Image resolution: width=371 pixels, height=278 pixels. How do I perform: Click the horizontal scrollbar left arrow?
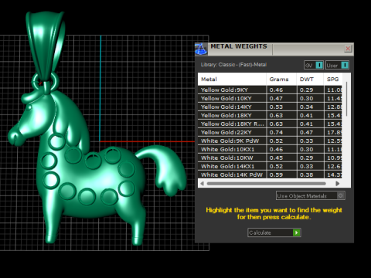[x=202, y=184]
